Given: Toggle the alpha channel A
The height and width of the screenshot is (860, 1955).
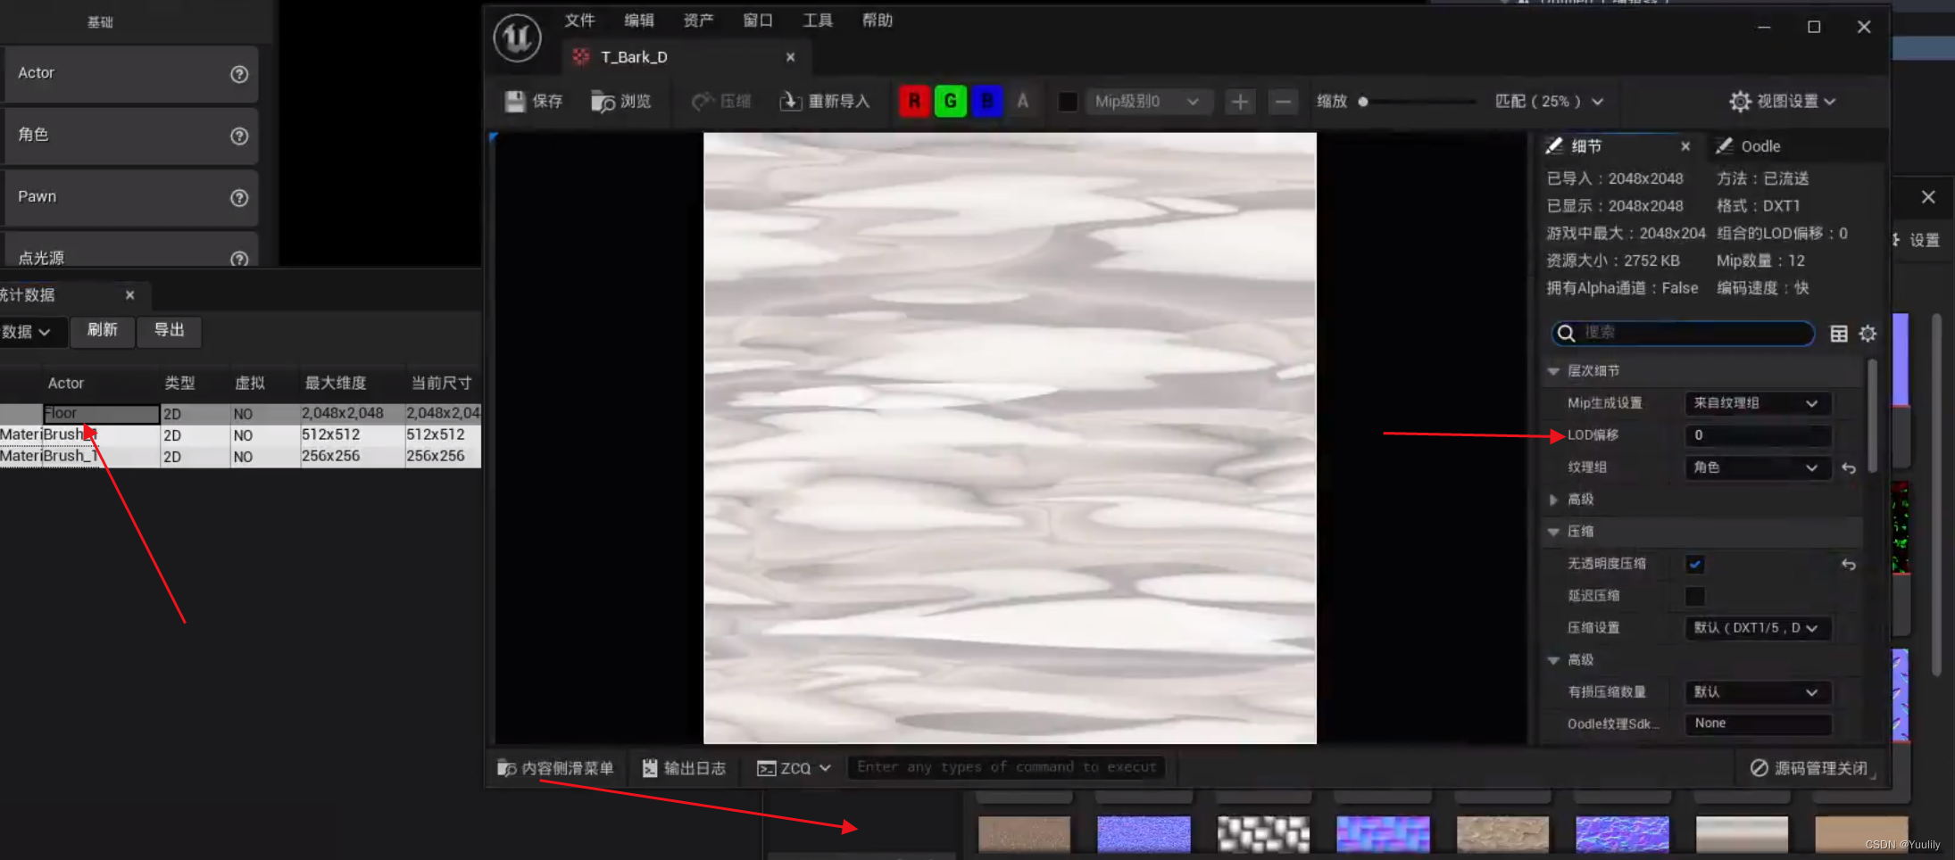Looking at the screenshot, I should tap(1023, 102).
